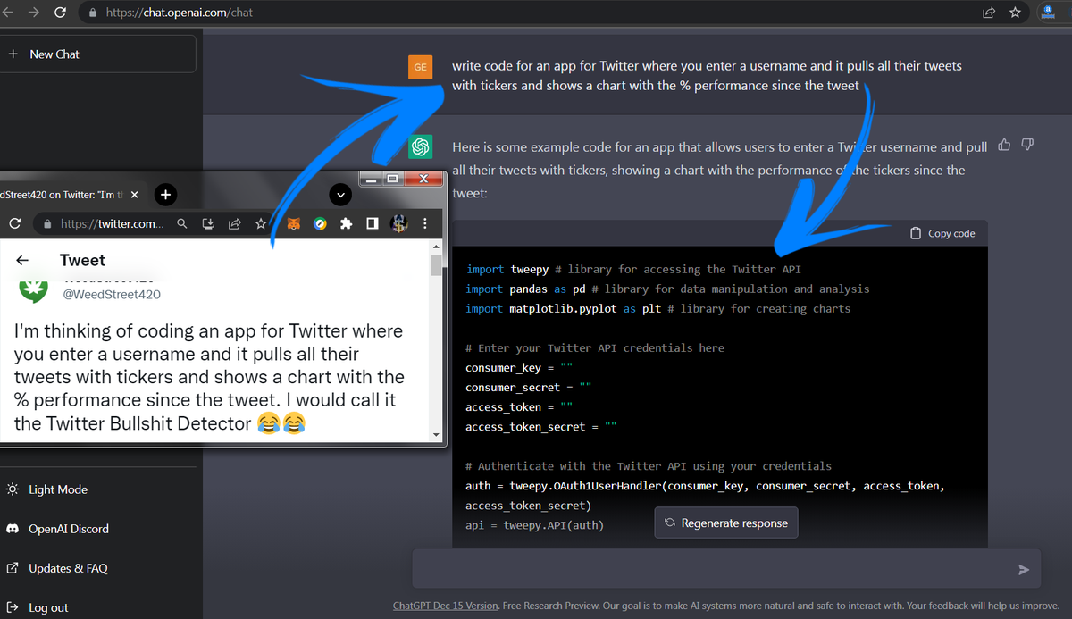Open the Extensions puzzle menu

(346, 223)
